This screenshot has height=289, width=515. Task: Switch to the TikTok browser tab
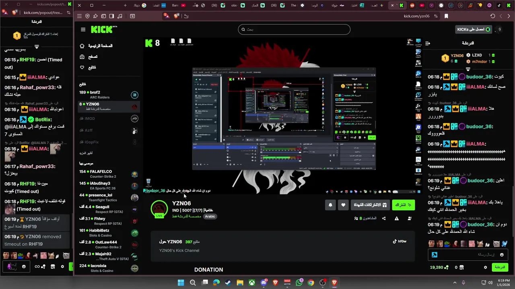[x=499, y=5]
